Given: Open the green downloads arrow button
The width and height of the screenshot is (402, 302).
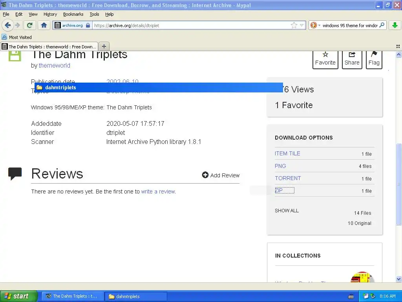Looking at the screenshot, I should (x=395, y=25).
